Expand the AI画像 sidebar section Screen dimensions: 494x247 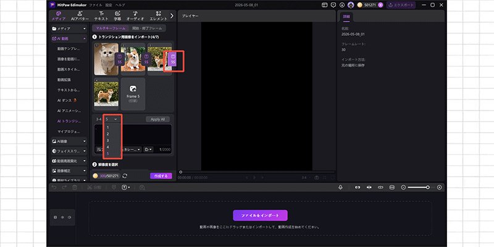[x=69, y=141]
